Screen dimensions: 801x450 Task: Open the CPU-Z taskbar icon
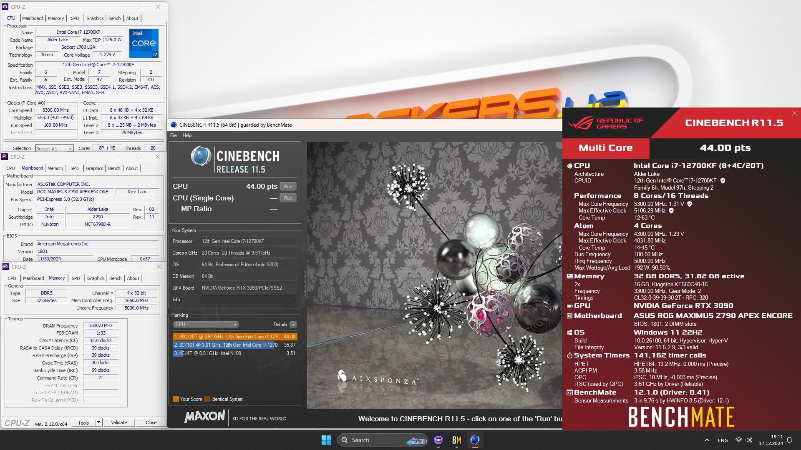[x=438, y=440]
